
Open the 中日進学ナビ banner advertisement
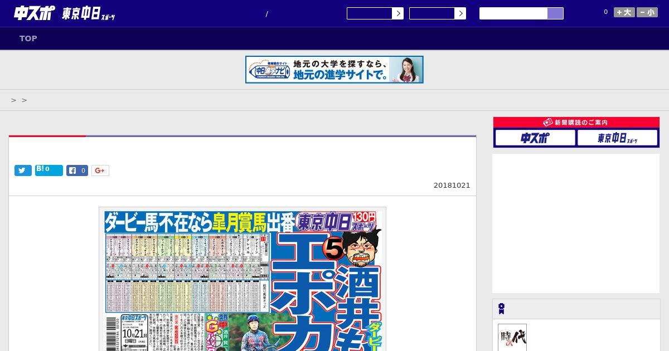click(x=334, y=70)
